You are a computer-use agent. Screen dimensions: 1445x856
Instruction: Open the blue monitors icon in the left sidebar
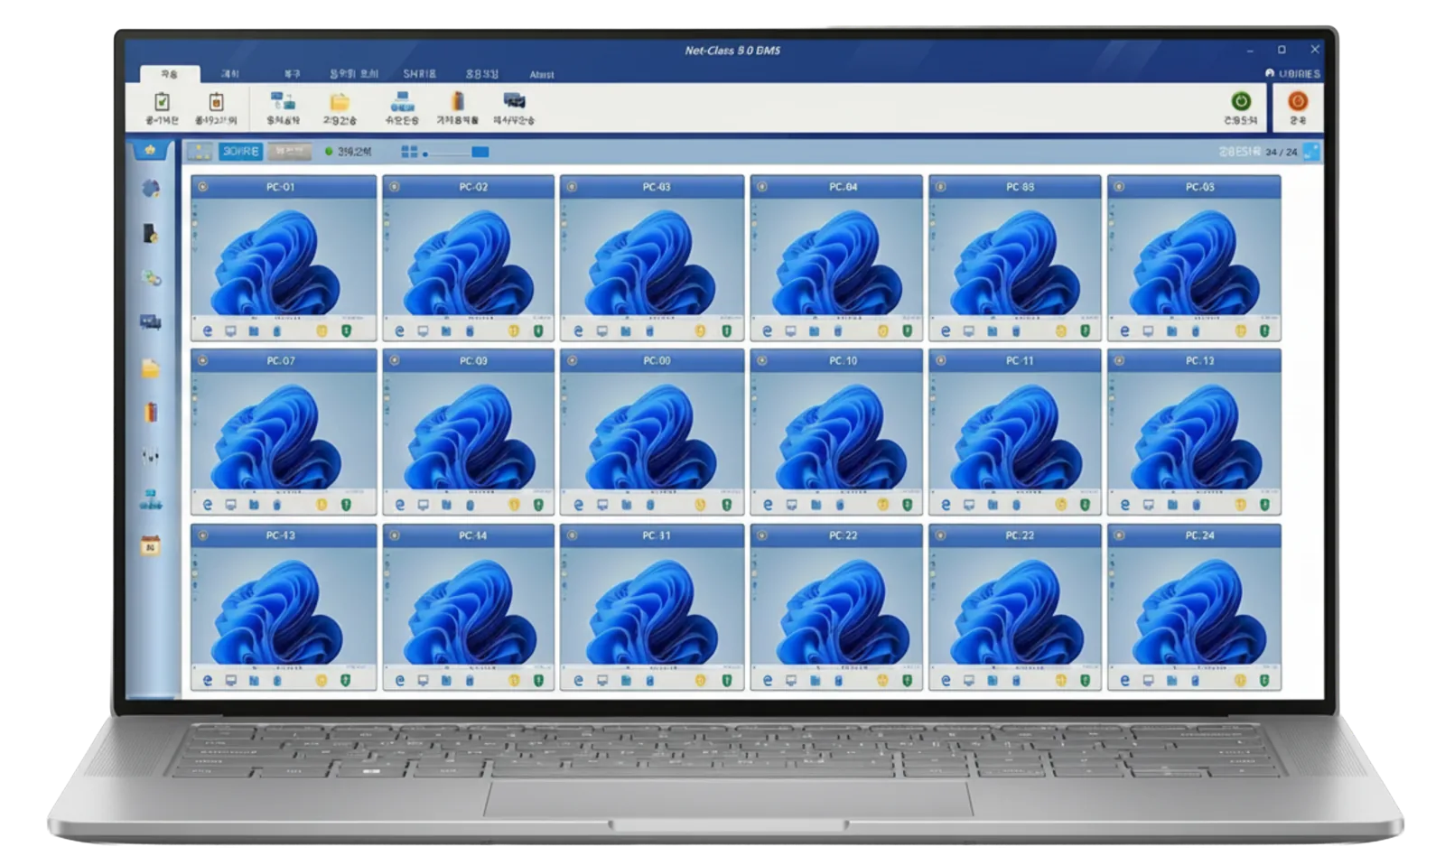(151, 322)
